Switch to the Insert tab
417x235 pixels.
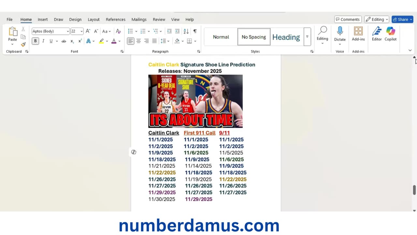point(43,20)
